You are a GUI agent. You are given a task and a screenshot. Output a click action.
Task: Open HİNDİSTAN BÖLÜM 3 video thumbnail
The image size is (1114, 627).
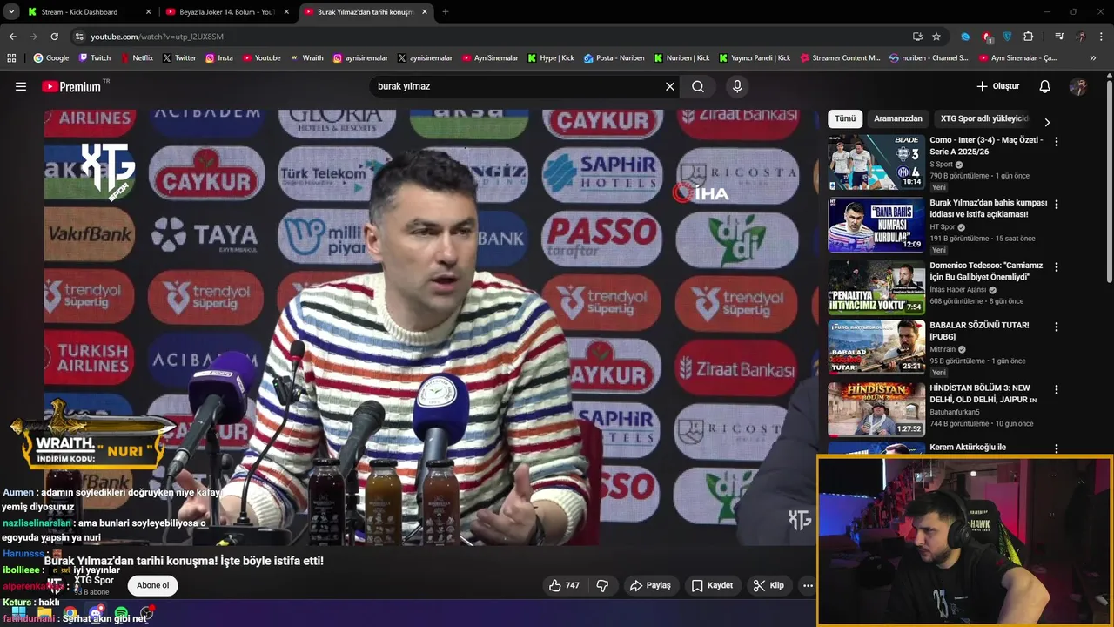[x=876, y=408]
